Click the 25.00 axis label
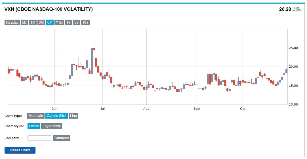 pos(293,48)
